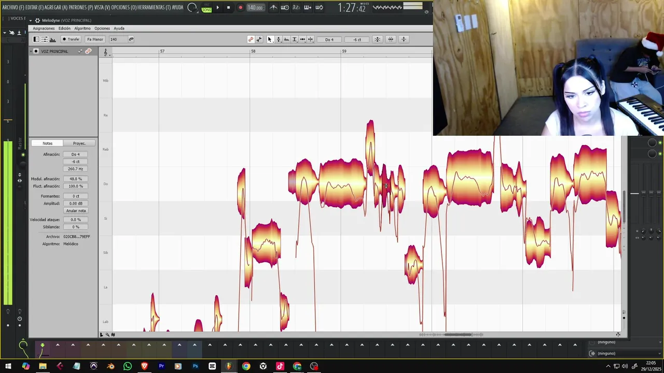The height and width of the screenshot is (373, 664).
Task: Click the 140.000 tempo display in FL Studio
Action: click(x=255, y=7)
